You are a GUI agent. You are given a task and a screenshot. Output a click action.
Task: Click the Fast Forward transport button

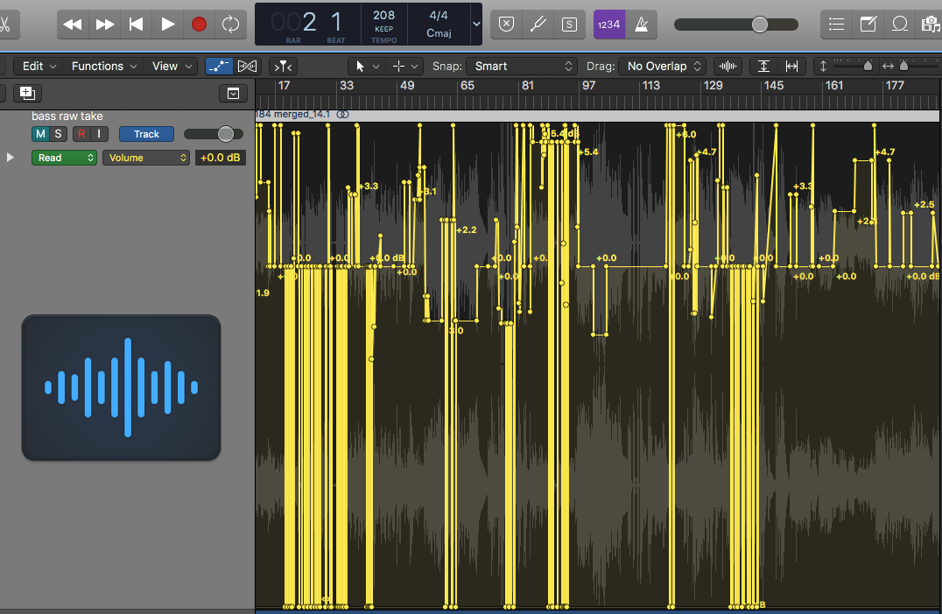click(x=104, y=25)
